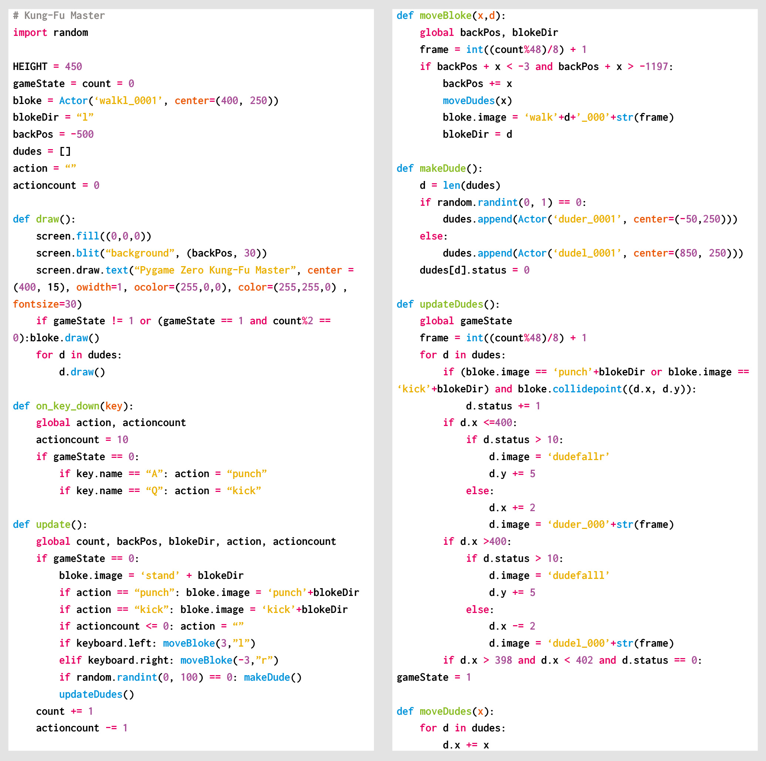766x761 pixels.
Task: Click on 'HEIGHT = 450' line
Action: 47,66
